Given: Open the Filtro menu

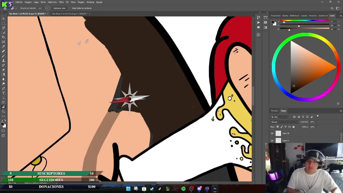Looking at the screenshot, I should click(x=61, y=2).
